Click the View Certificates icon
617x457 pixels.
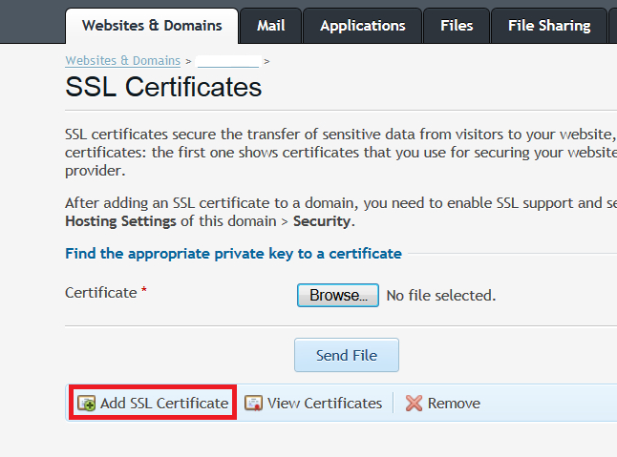click(x=253, y=404)
